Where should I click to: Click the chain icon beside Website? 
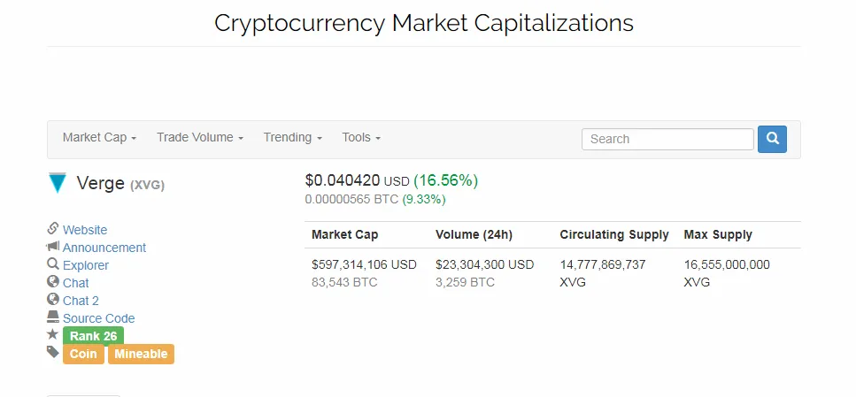point(53,228)
